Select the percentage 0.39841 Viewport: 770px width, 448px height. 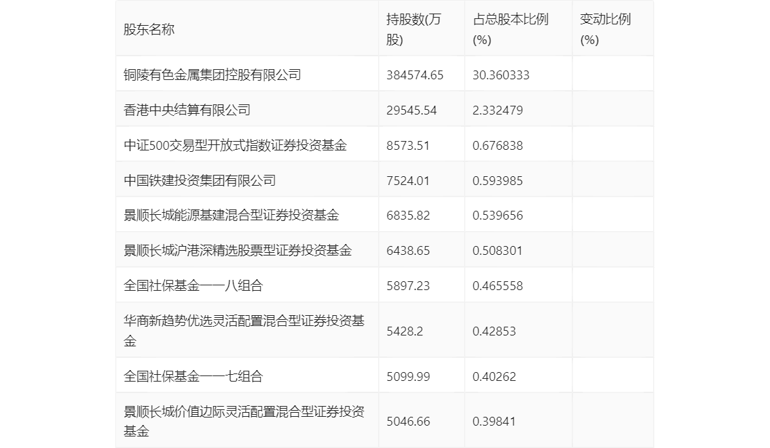coord(494,422)
